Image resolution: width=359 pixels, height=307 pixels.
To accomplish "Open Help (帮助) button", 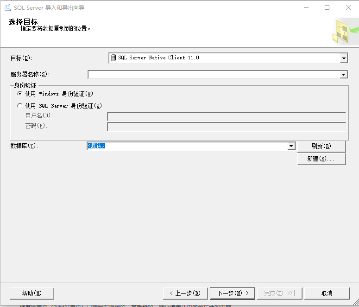I will (32, 293).
